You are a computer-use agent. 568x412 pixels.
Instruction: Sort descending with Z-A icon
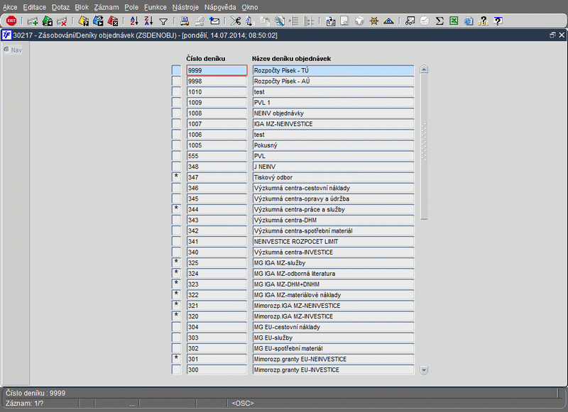click(148, 21)
